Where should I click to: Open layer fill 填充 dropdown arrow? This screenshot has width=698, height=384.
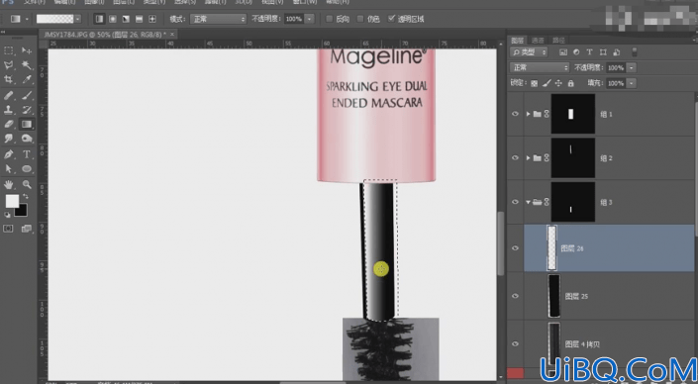[632, 83]
